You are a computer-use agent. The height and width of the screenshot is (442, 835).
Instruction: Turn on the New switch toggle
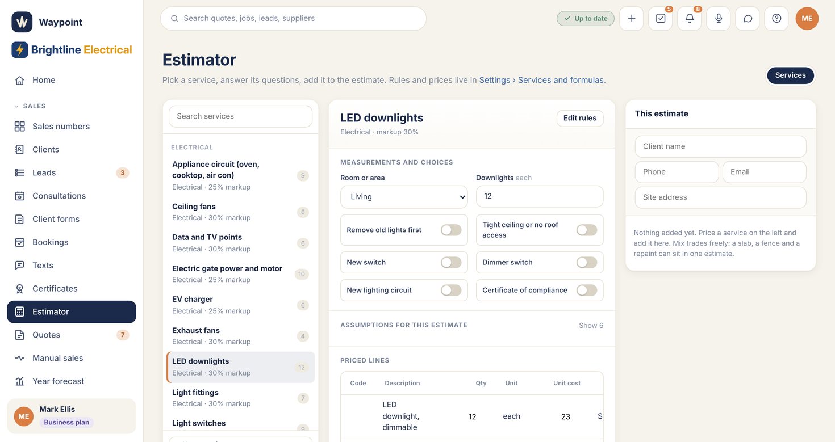(x=451, y=262)
